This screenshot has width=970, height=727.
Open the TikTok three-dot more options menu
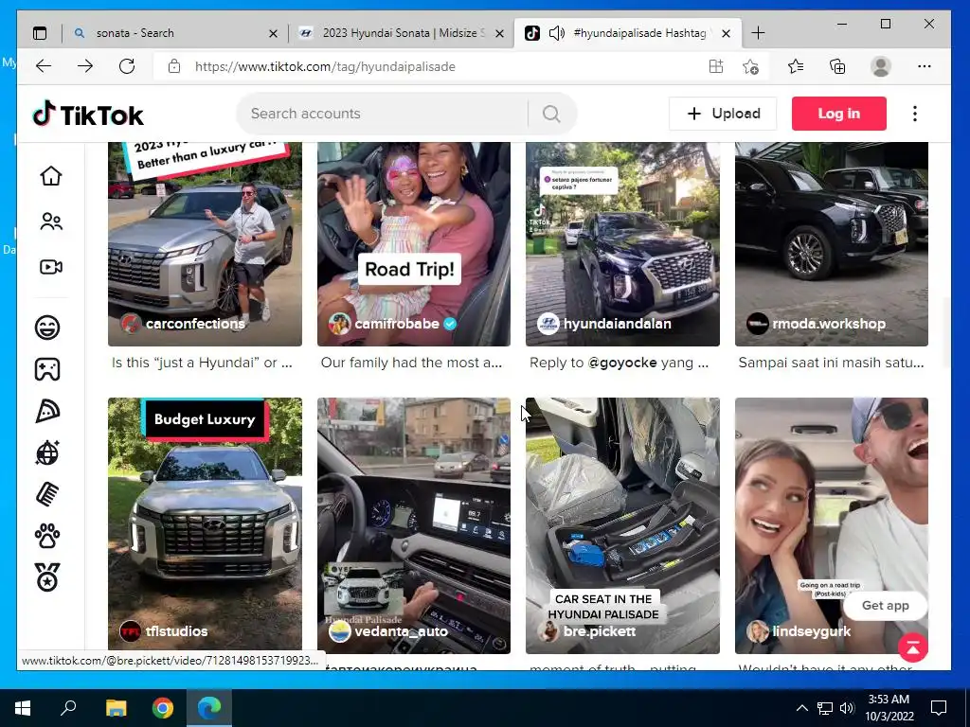[x=915, y=114]
